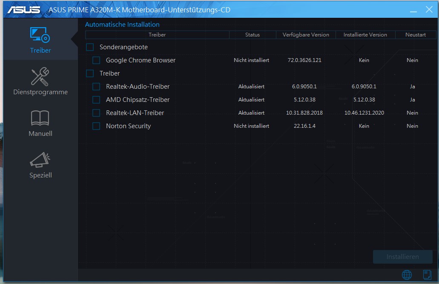Image resolution: width=439 pixels, height=284 pixels.
Task: Click available version 72.0.3626.121
Action: pyautogui.click(x=304, y=60)
